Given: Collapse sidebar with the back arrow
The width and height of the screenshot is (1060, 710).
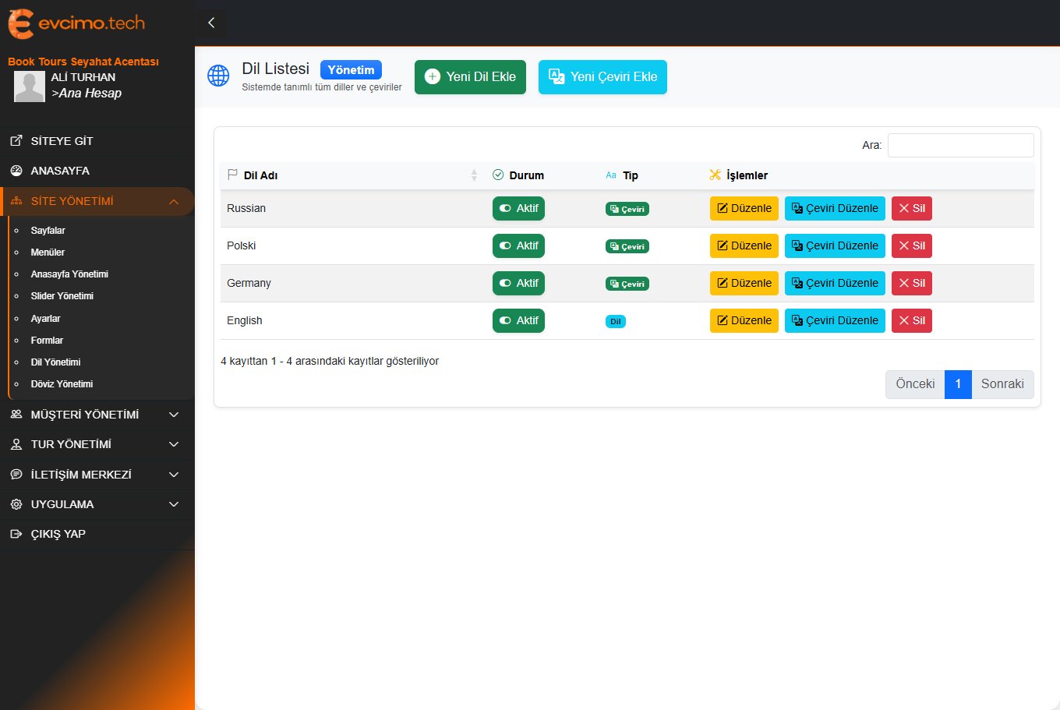Looking at the screenshot, I should (x=211, y=23).
